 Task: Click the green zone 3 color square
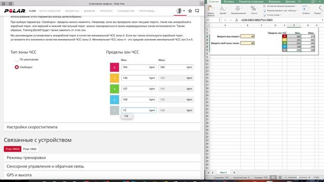tap(114, 89)
